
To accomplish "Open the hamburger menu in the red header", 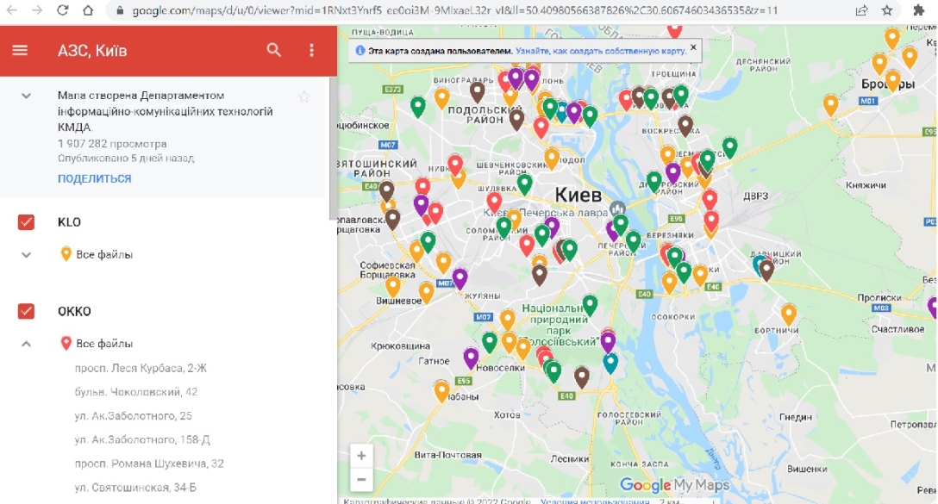I will (x=20, y=50).
